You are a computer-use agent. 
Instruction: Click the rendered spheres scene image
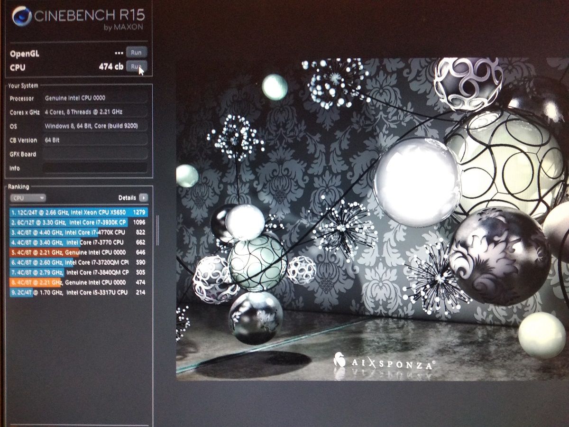(372, 219)
